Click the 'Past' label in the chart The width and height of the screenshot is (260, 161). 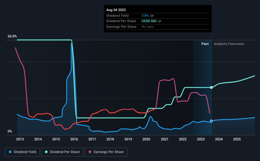point(205,44)
